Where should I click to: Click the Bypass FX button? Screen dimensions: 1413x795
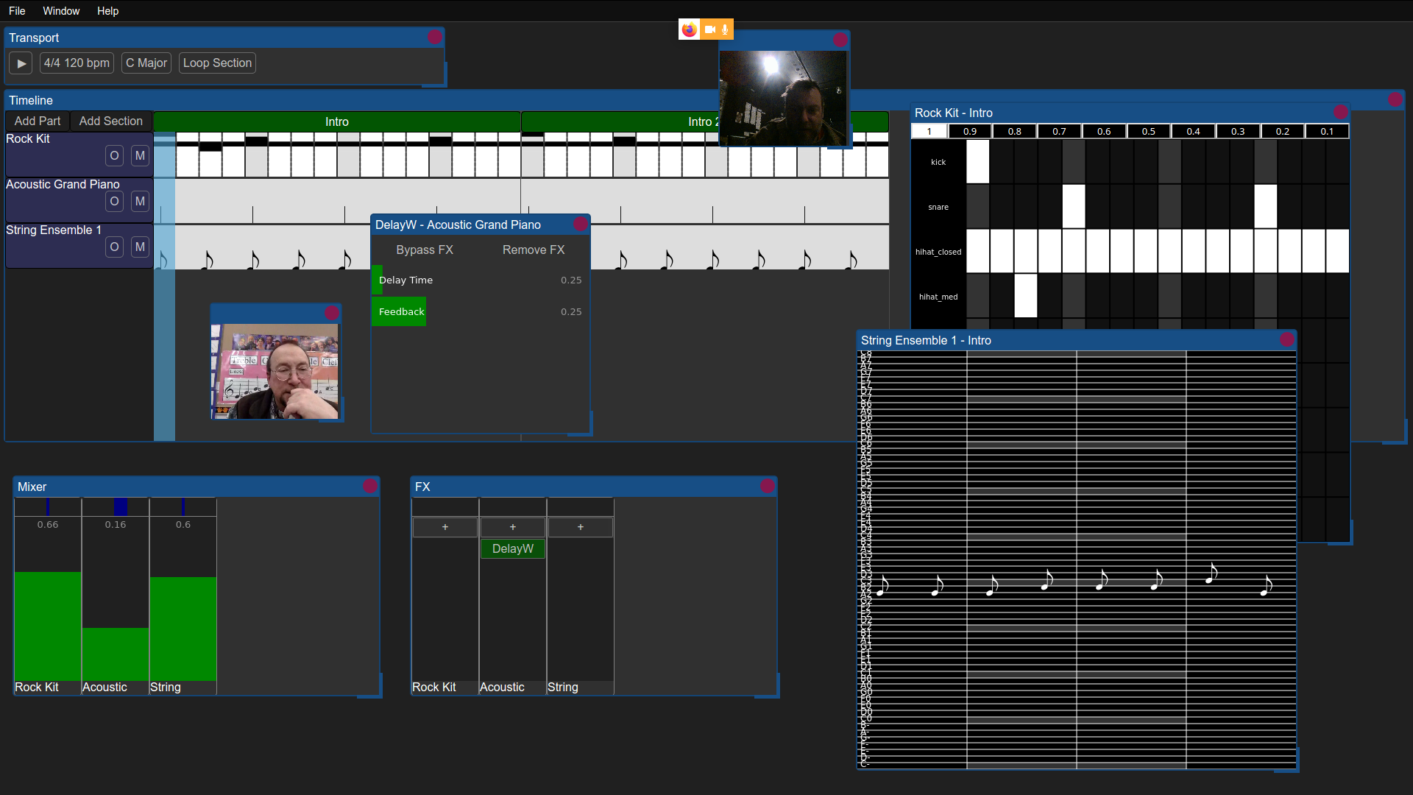425,250
